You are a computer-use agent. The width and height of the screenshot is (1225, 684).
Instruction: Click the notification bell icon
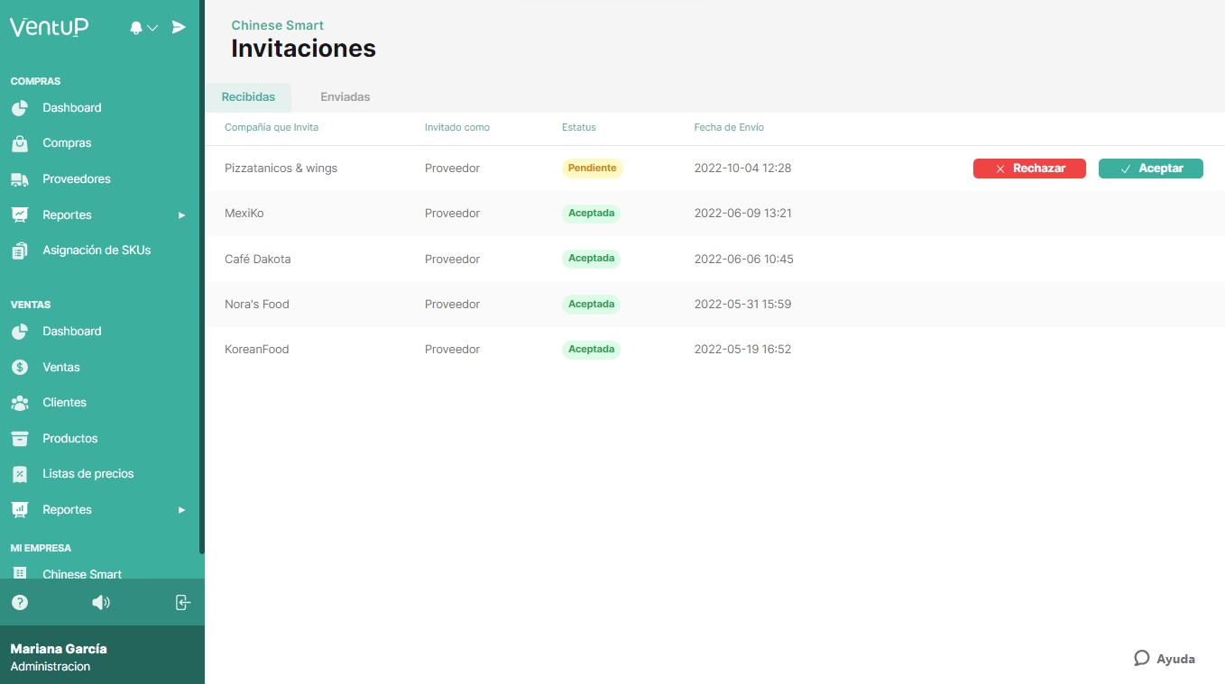pyautogui.click(x=136, y=28)
